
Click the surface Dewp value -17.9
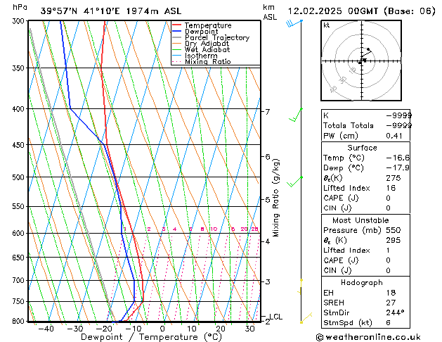[398, 168]
